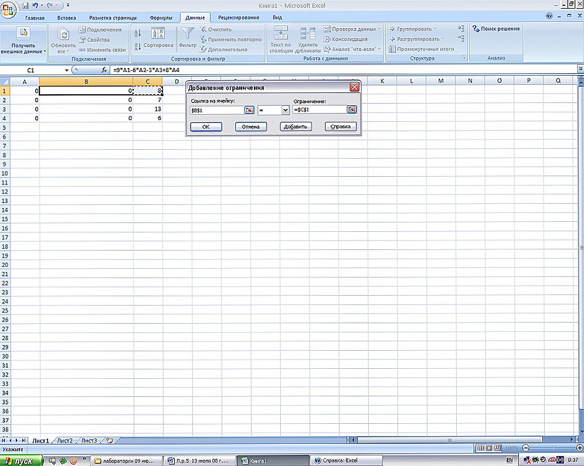584x466 pixels.
Task: Click the Пуск start button
Action: pyautogui.click(x=22, y=461)
